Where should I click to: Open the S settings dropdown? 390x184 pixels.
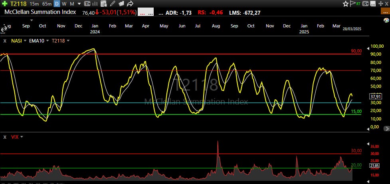[365, 4]
